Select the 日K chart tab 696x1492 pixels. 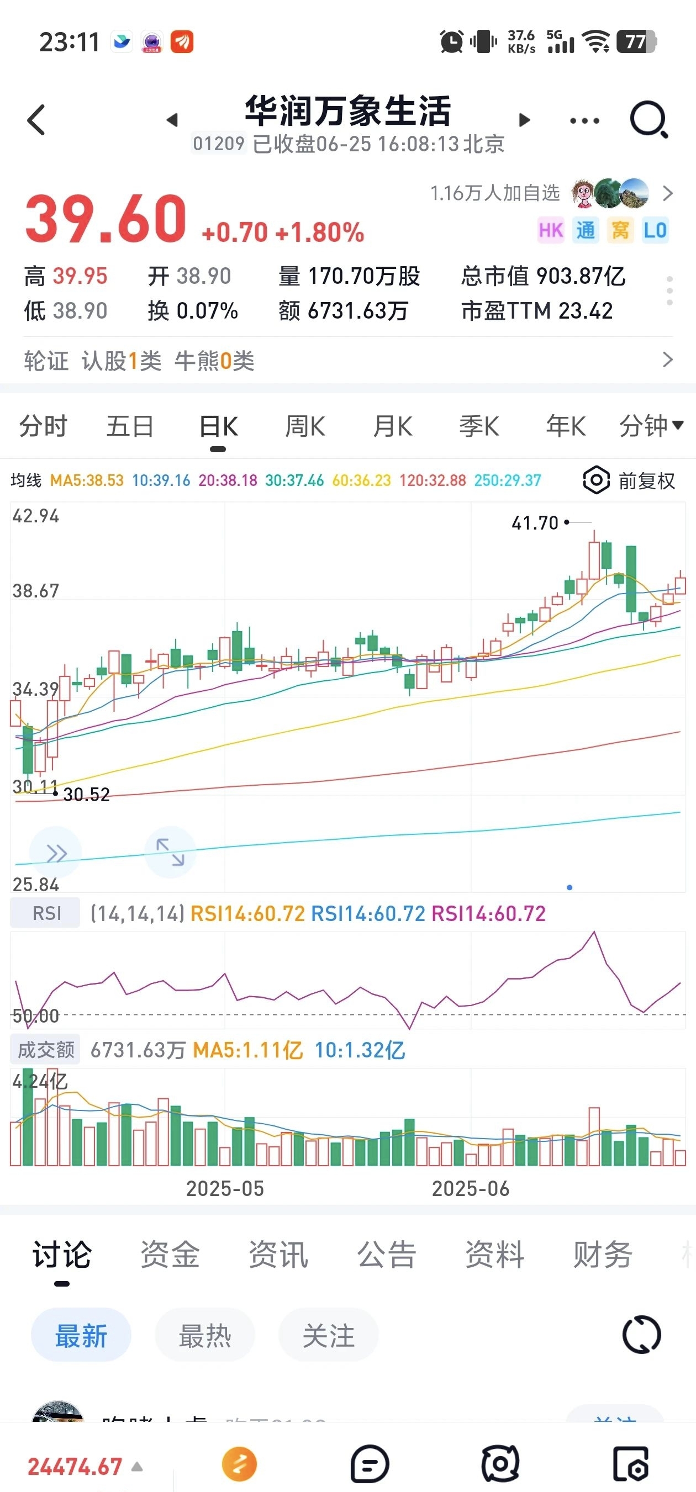pyautogui.click(x=218, y=427)
